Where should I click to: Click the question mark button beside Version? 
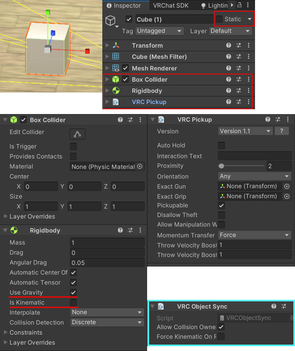282,131
